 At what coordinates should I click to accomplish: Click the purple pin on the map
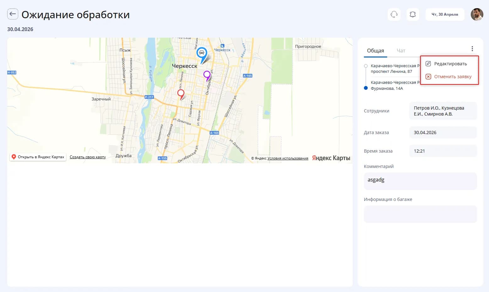(x=207, y=75)
